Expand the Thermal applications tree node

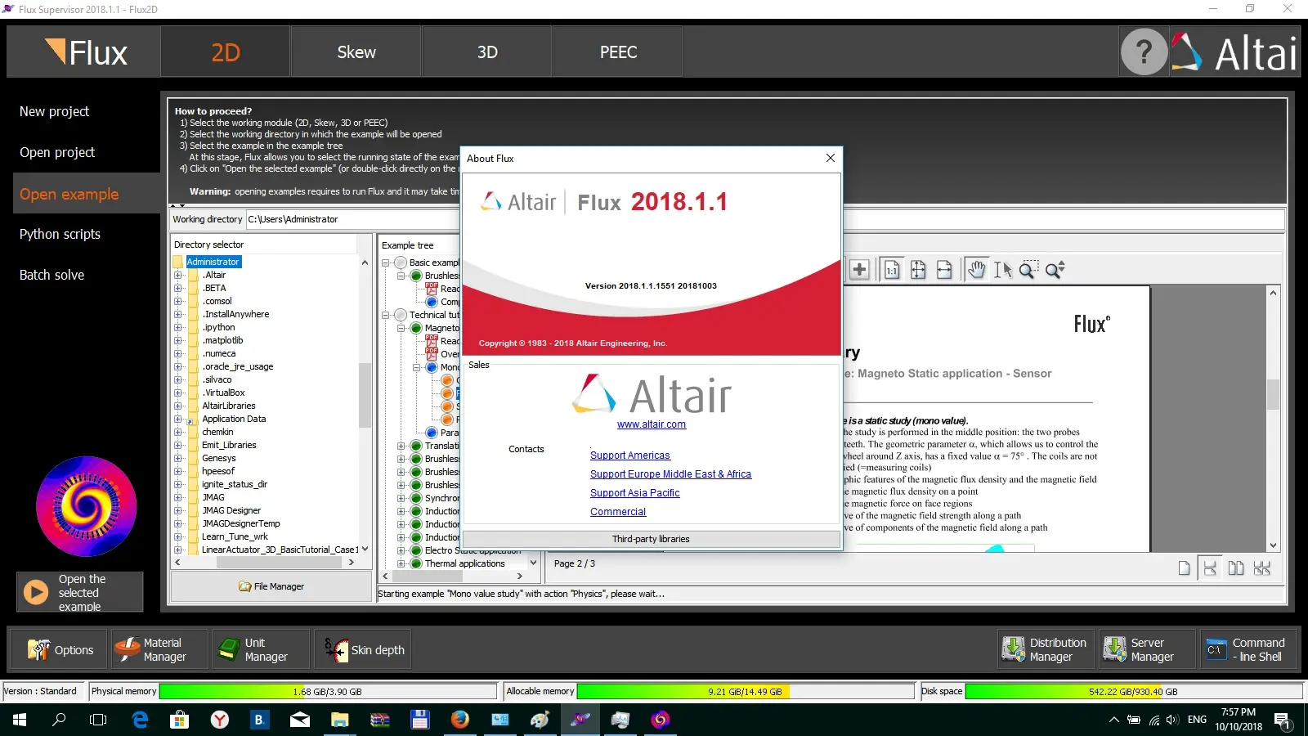401,564
